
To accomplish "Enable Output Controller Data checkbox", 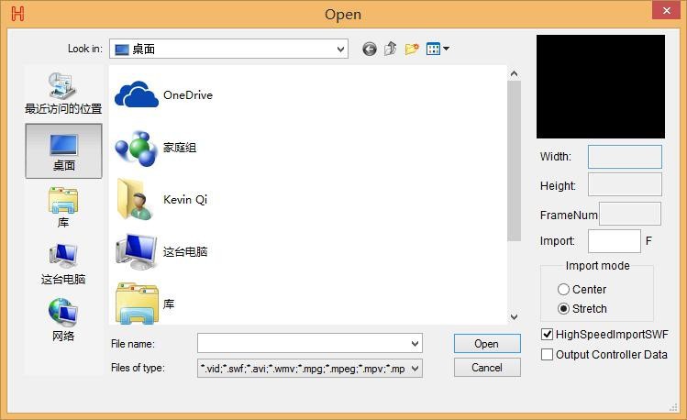I will click(548, 354).
